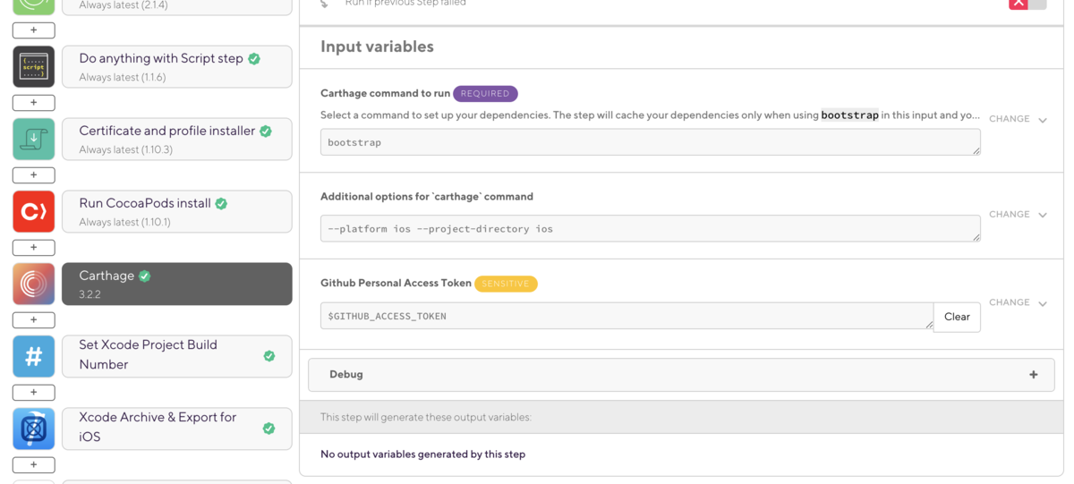Add step between Script and Certificate installer
Image resolution: width=1074 pixels, height=484 pixels.
coord(34,103)
